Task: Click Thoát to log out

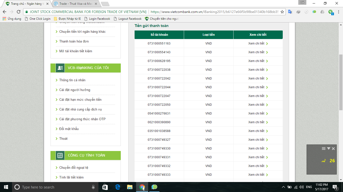Action: click(x=63, y=139)
